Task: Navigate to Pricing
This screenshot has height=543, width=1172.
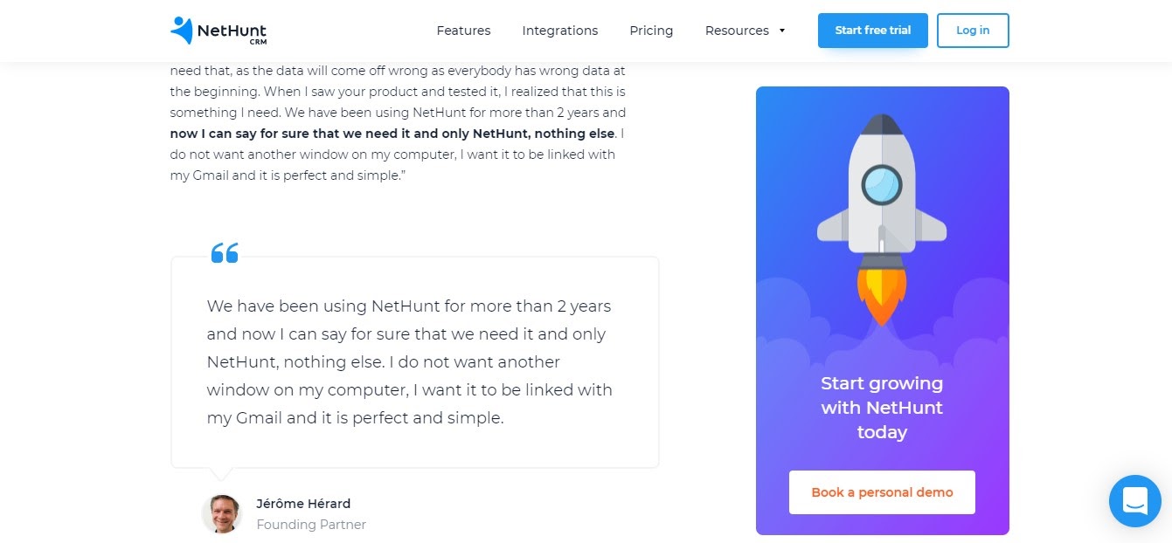Action: coord(651,31)
